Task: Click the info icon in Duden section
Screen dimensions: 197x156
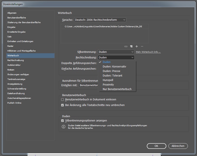Action: point(63,127)
